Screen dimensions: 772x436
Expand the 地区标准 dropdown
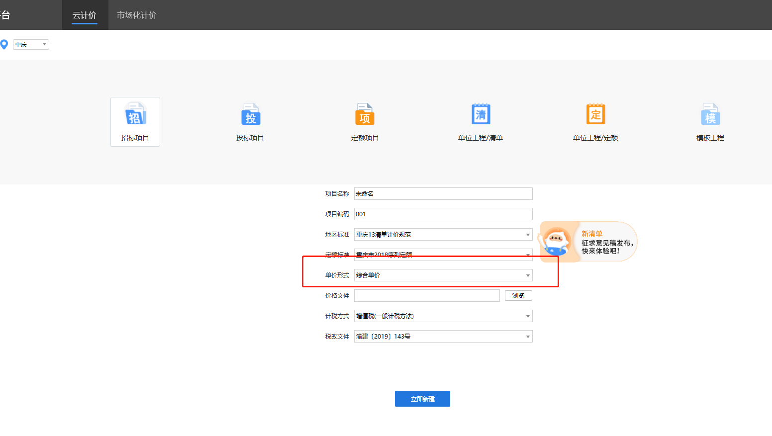(443, 234)
